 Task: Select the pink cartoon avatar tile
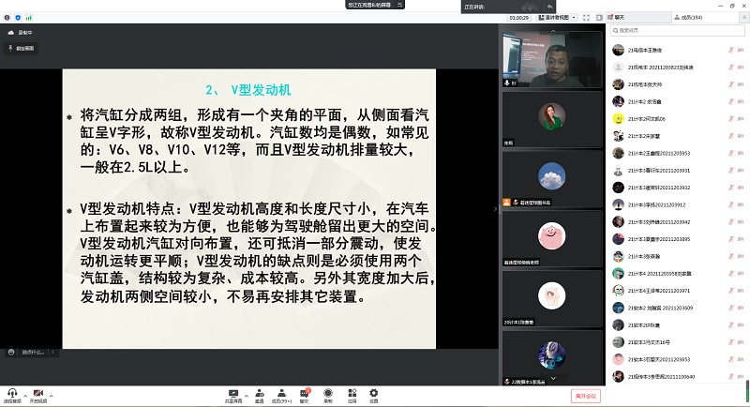pyautogui.click(x=552, y=238)
